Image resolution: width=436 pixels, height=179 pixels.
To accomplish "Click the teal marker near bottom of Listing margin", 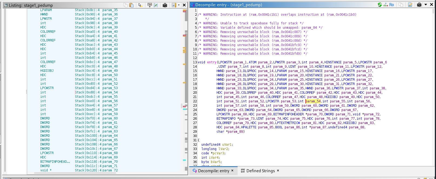I will pyautogui.click(x=184, y=160).
